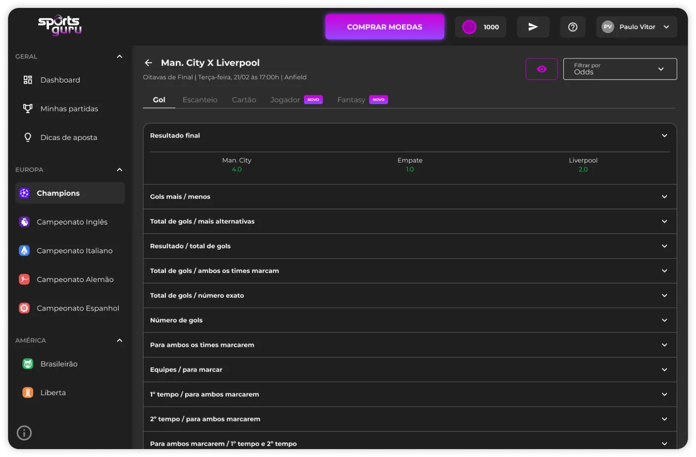Open Liberta league page
696x457 pixels.
(x=53, y=393)
